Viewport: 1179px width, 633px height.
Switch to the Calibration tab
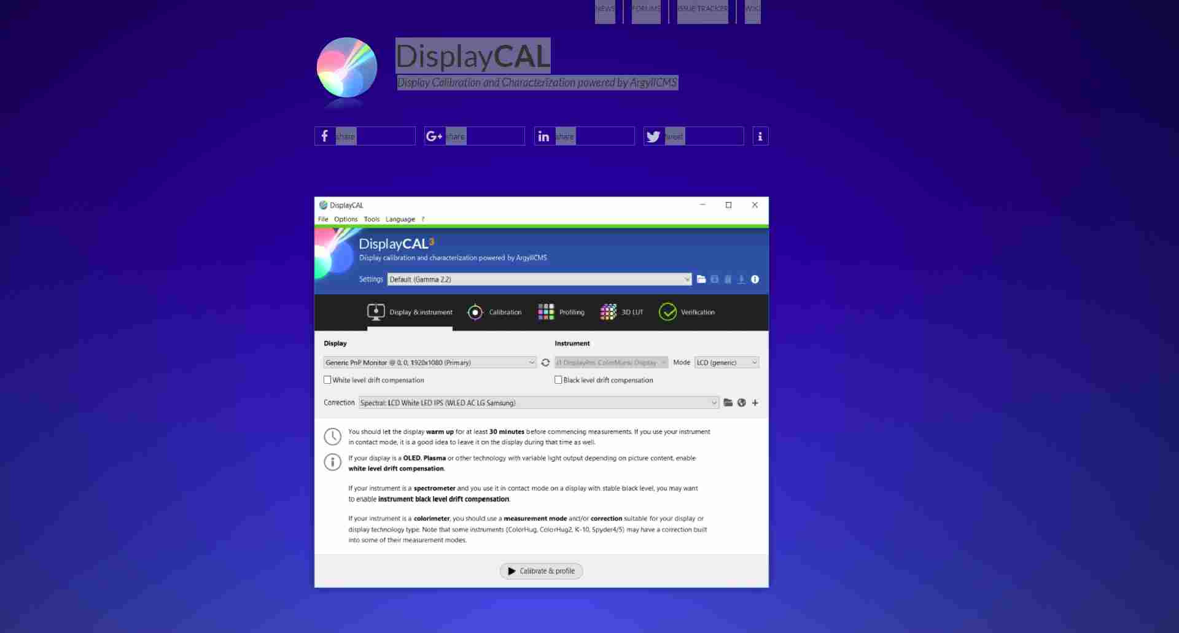click(x=494, y=312)
